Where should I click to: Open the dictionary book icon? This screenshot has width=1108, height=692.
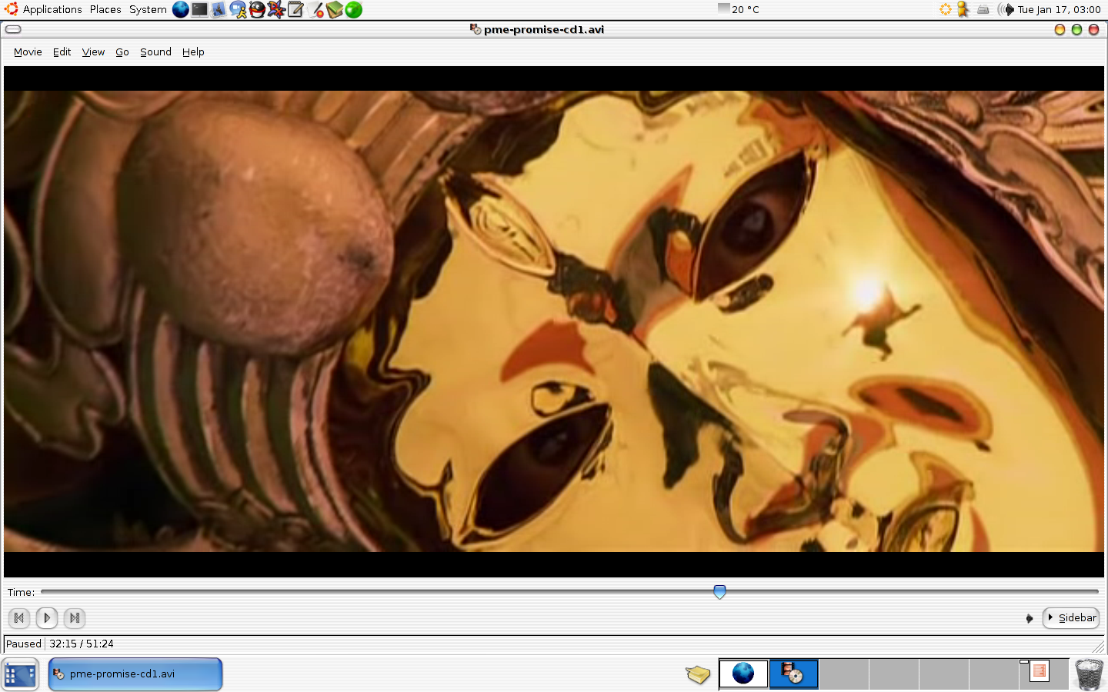point(335,9)
